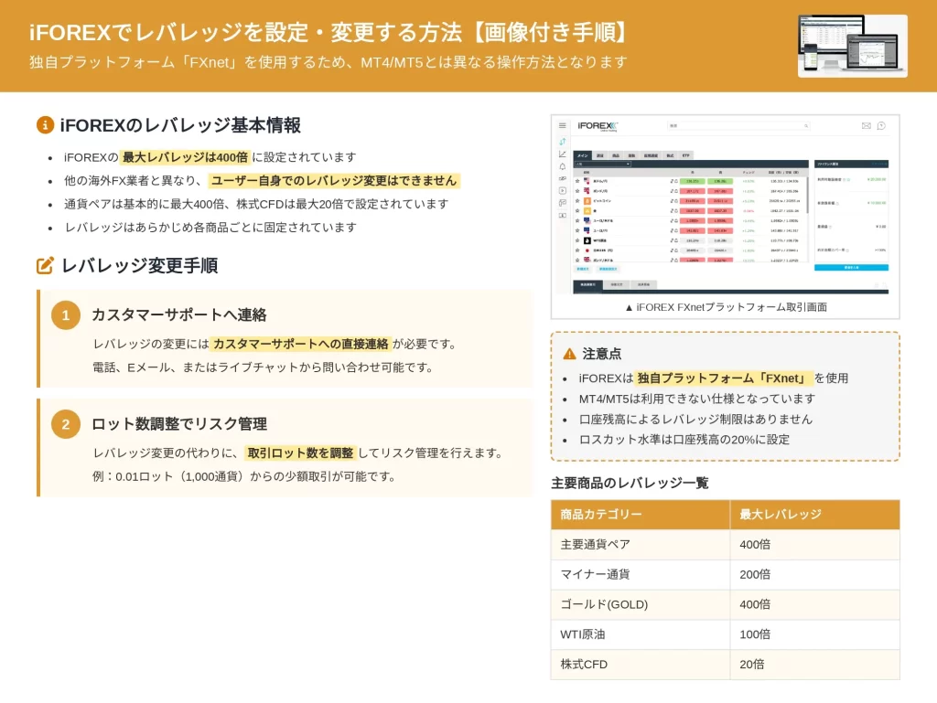The width and height of the screenshot is (937, 703).
Task: Click the line 電話、Eメール、またはライブチャット
Action: coord(263,367)
